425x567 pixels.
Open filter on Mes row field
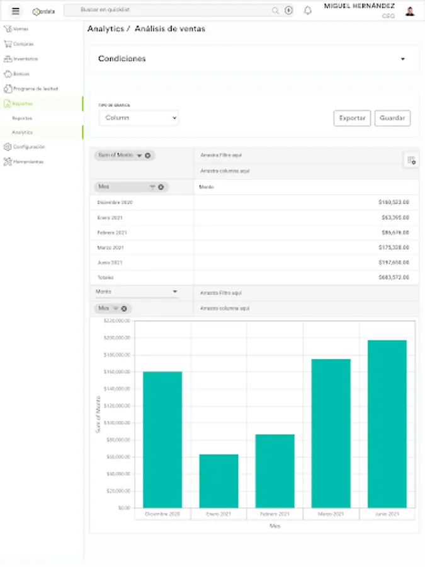click(152, 187)
